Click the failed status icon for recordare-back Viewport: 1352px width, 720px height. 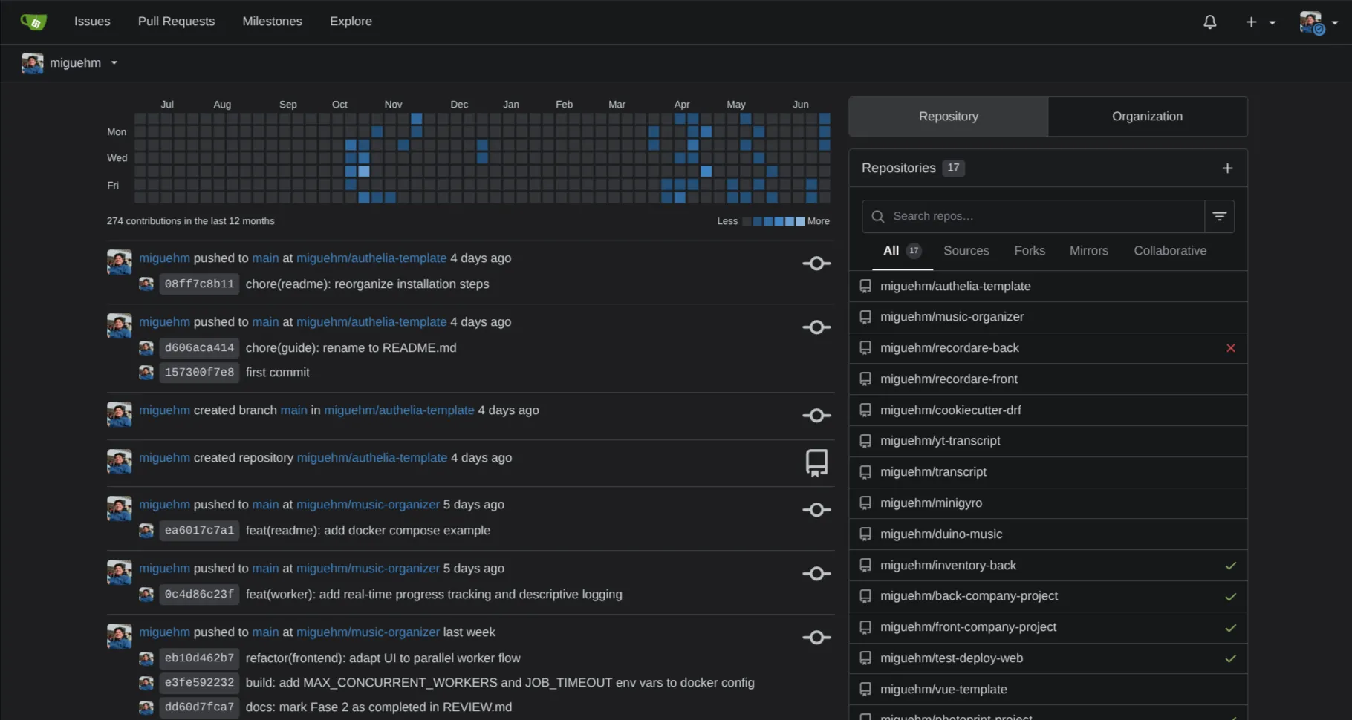[x=1230, y=348]
